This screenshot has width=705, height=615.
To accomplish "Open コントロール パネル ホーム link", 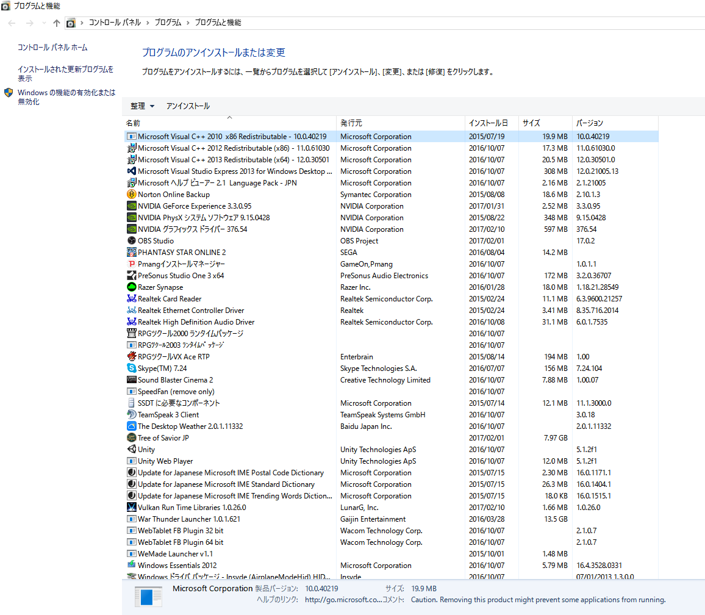I will [x=52, y=47].
